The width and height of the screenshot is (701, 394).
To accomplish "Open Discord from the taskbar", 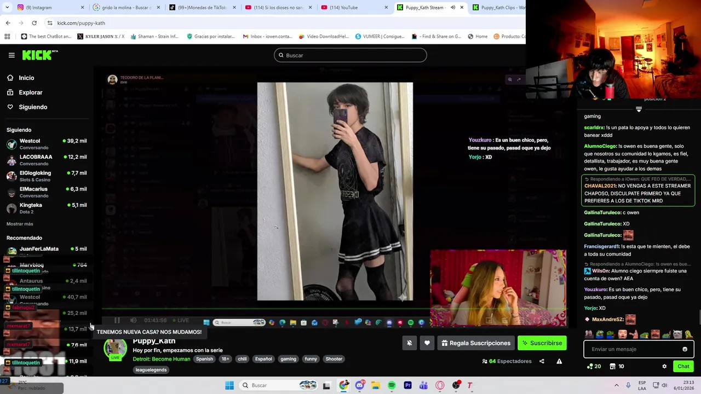I will pyautogui.click(x=360, y=385).
